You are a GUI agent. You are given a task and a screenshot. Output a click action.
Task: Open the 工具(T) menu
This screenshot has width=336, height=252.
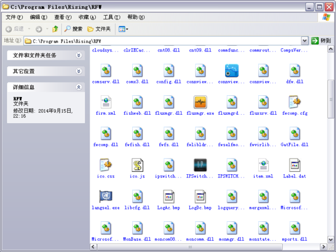tap(111, 17)
